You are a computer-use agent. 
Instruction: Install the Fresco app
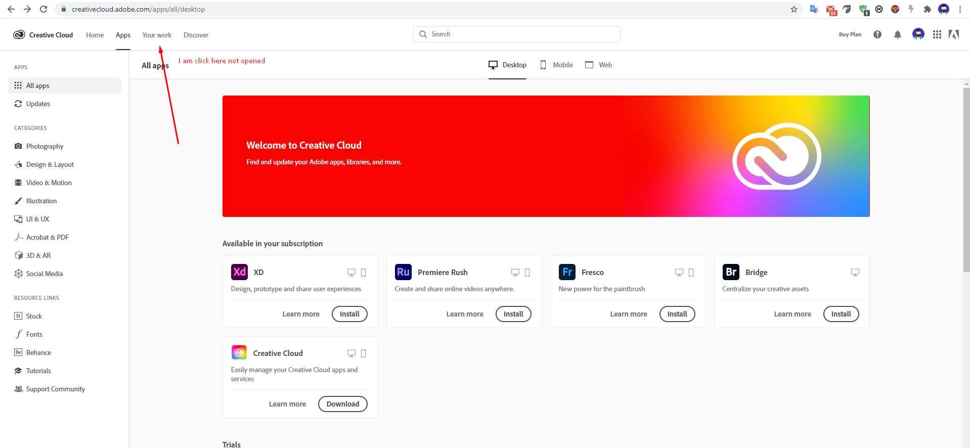click(677, 314)
